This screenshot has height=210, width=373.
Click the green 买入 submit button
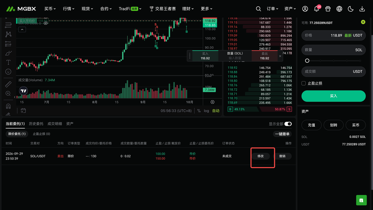333,96
